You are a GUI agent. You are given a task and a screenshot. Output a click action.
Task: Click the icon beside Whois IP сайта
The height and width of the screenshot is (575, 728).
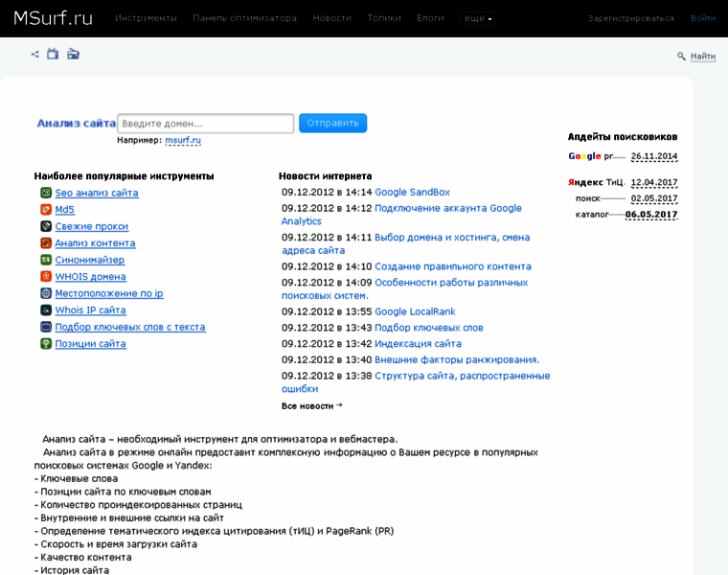pos(46,310)
